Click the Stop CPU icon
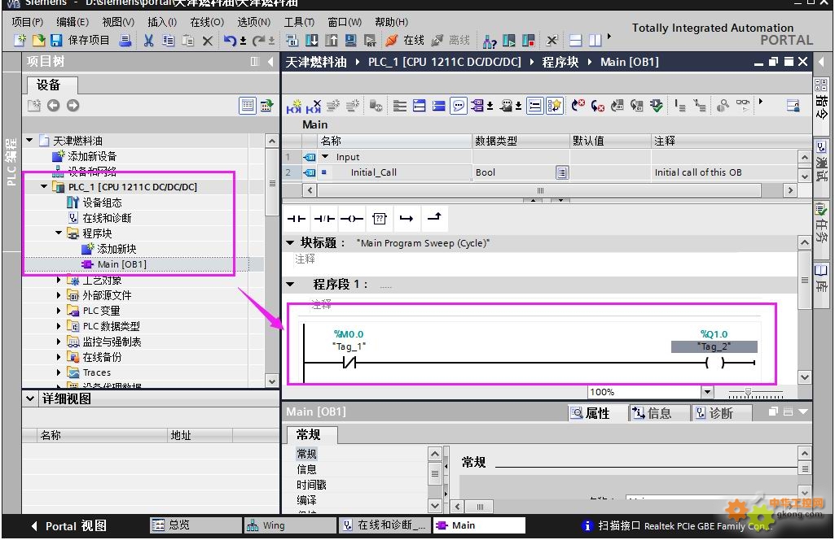 528,41
